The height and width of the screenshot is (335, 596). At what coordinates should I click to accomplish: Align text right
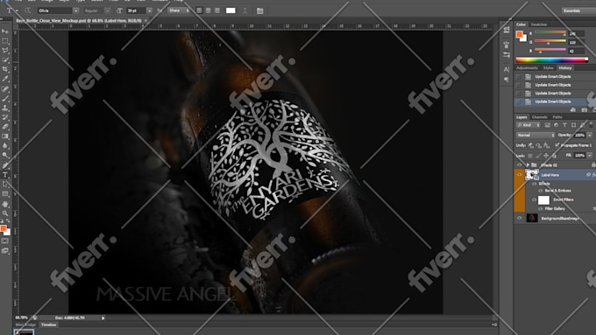tap(217, 10)
